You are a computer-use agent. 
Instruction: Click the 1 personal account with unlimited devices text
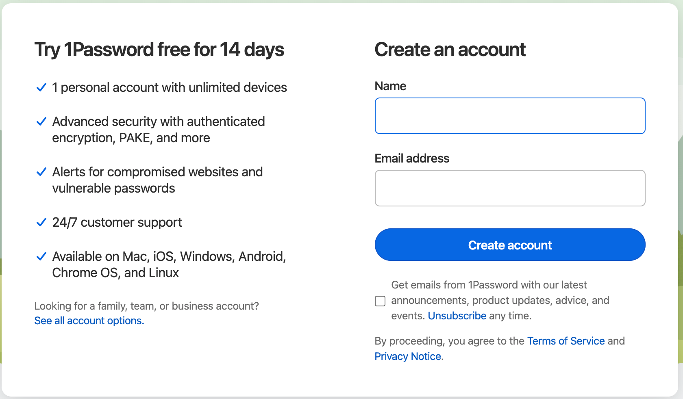[x=170, y=88]
